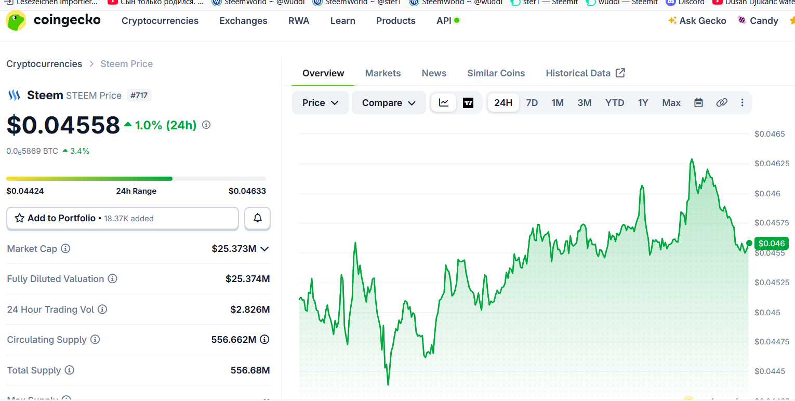
Task: Click the Ask Gecko link
Action: (697, 21)
